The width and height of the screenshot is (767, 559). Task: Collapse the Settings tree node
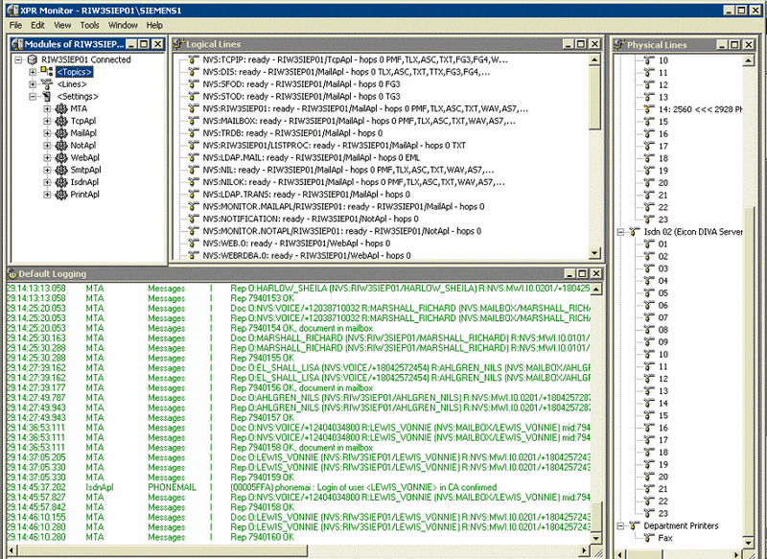pos(33,96)
